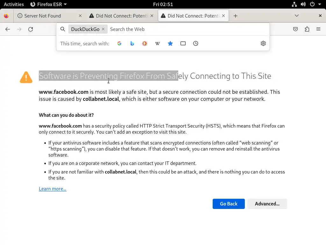326x245 pixels.
Task: Click 'This time, search with:' label
Action: pos(85,43)
